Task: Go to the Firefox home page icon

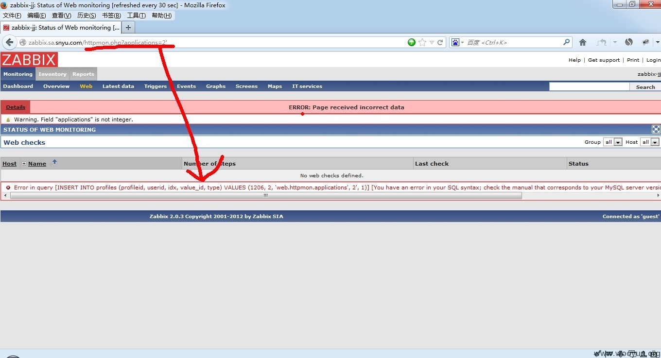Action: click(583, 42)
